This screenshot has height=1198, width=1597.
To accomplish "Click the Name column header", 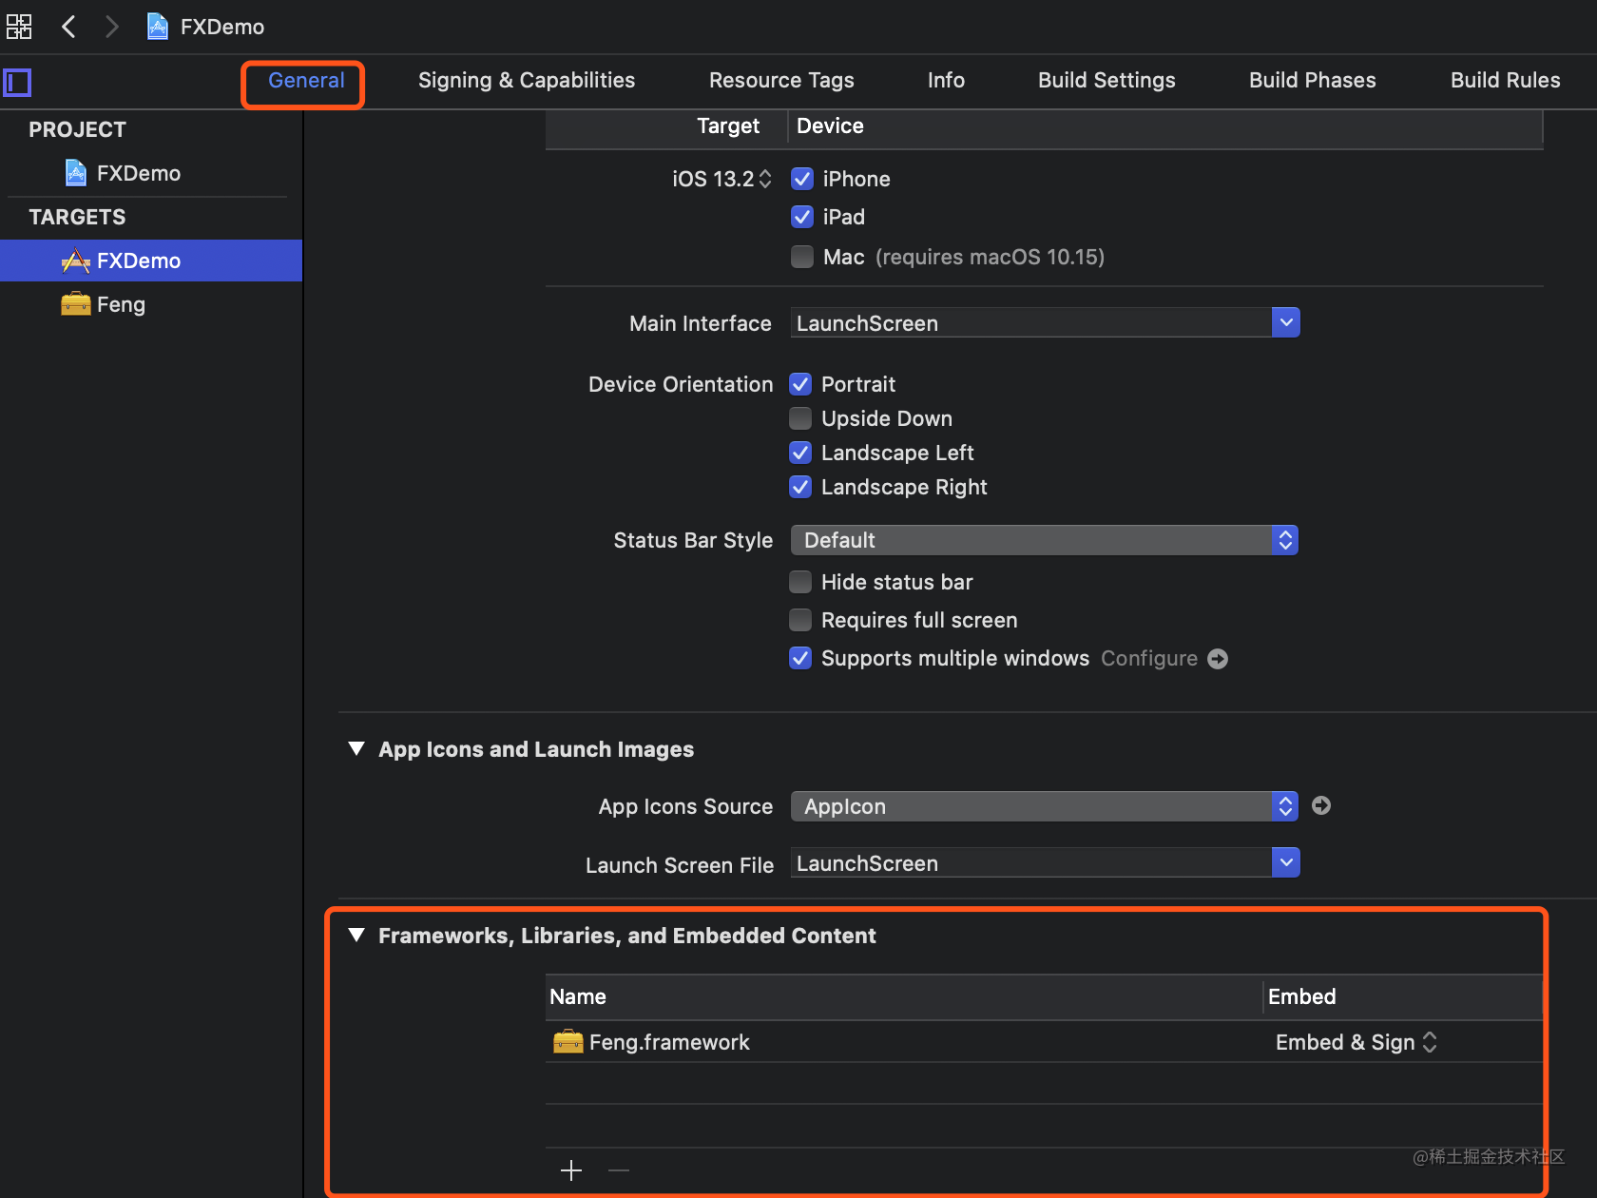I will [x=904, y=996].
